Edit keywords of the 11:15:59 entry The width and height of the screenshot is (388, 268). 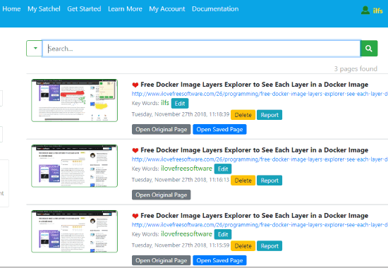pyautogui.click(x=223, y=235)
